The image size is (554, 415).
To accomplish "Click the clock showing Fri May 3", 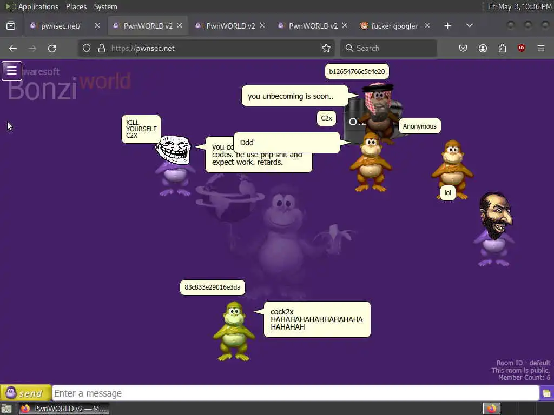I will [519, 6].
